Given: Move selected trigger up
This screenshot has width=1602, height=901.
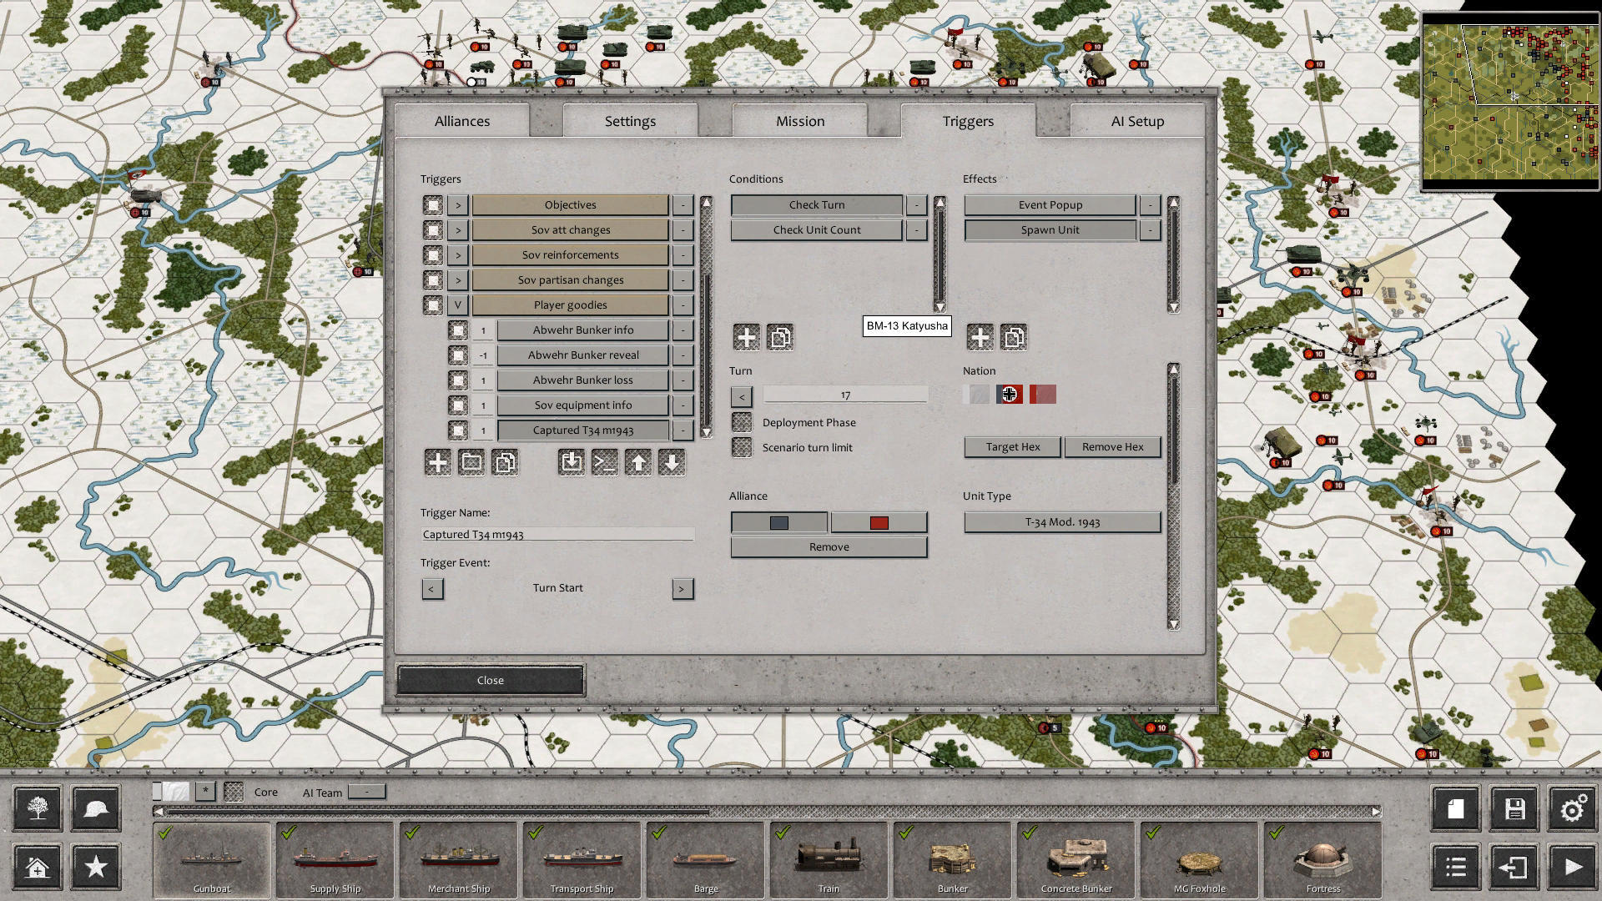Looking at the screenshot, I should pyautogui.click(x=638, y=462).
